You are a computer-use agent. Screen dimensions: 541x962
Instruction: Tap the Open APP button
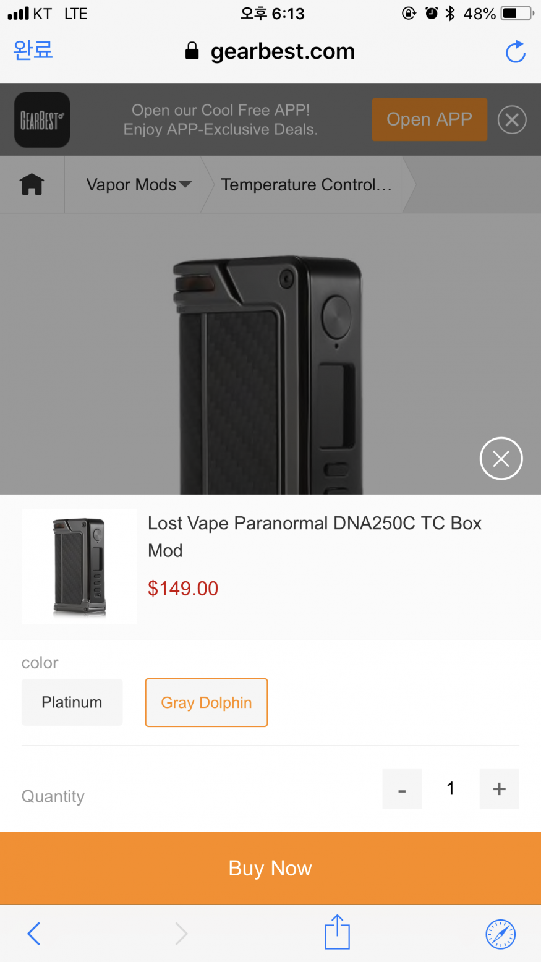coord(429,119)
